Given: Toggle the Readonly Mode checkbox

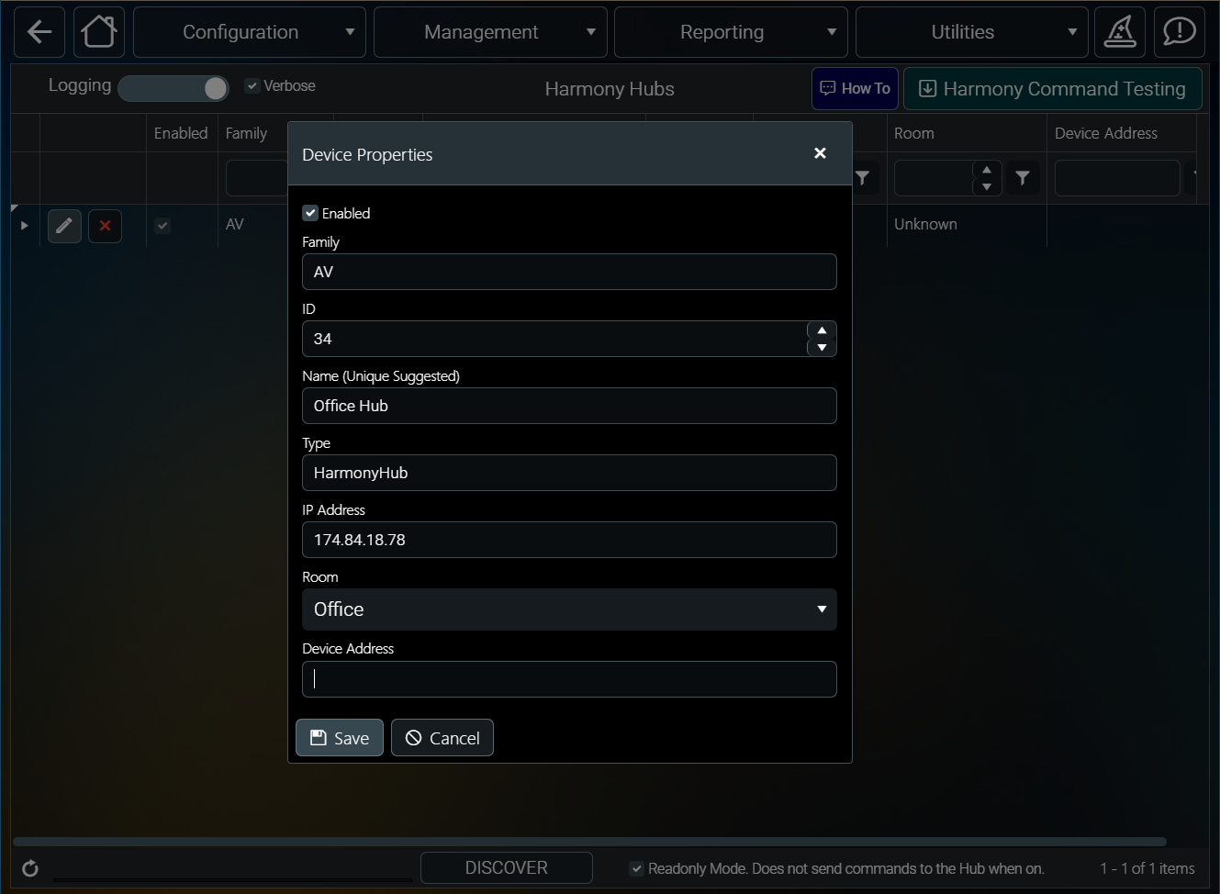Looking at the screenshot, I should (x=636, y=868).
